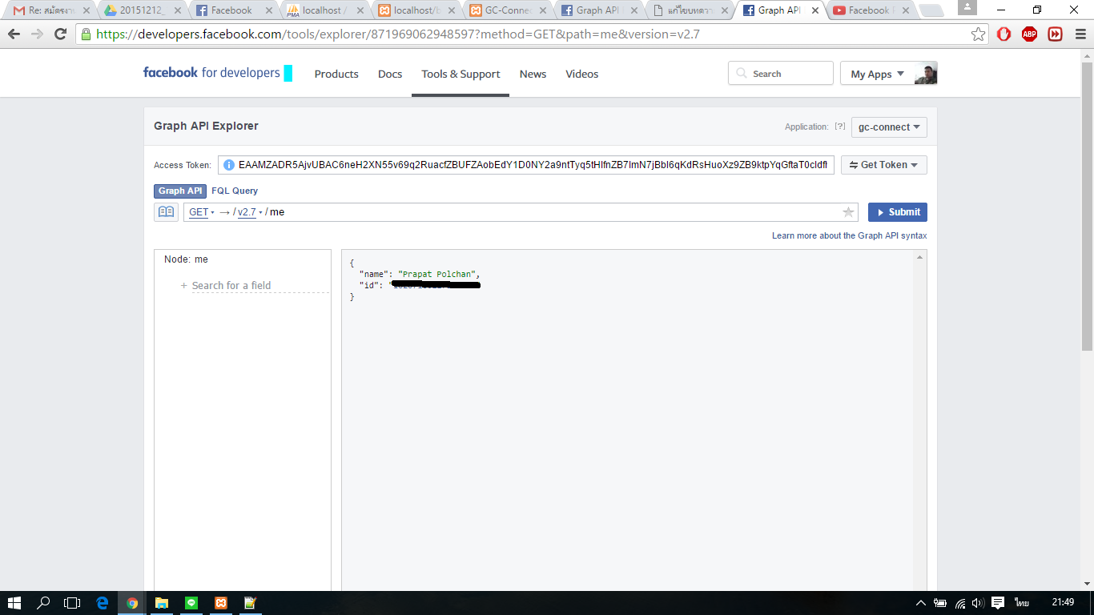The image size is (1094, 615).
Task: Open the Tools & Support menu
Action: click(x=461, y=74)
